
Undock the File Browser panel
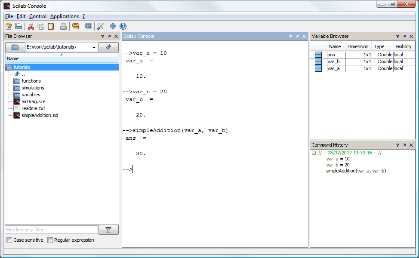pos(109,36)
